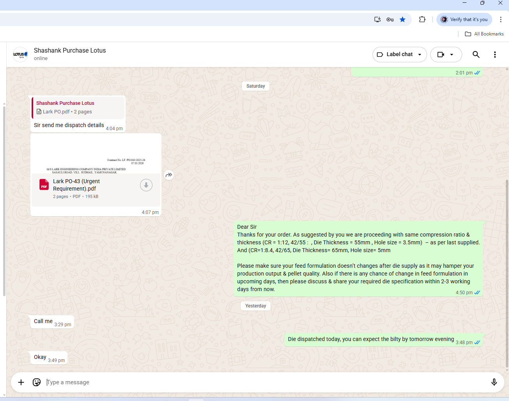Download the Lark PO-43 PDF file
Screen dimensions: 509x401
[x=146, y=185]
